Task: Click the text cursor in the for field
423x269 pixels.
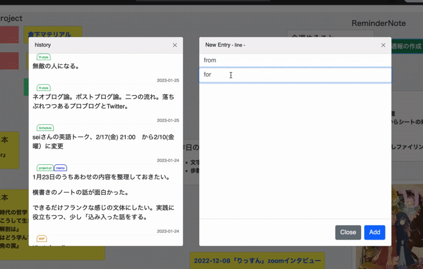Action: tap(231, 74)
